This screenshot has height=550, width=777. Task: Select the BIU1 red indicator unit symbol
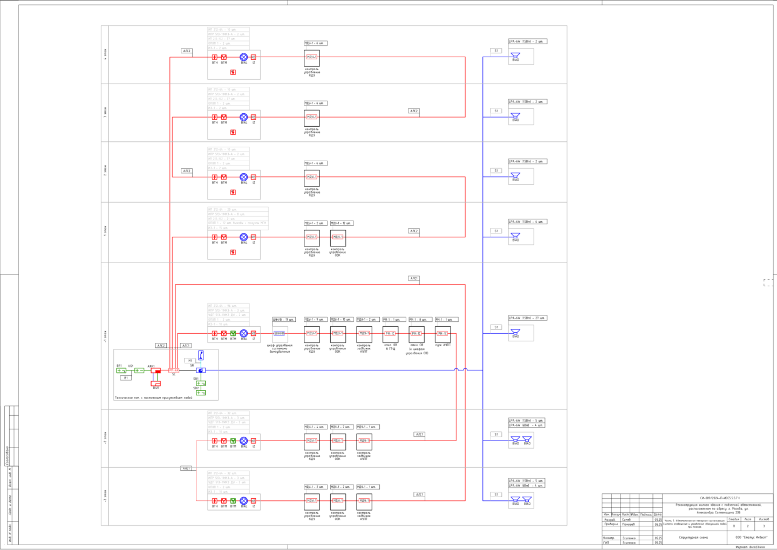(x=156, y=383)
